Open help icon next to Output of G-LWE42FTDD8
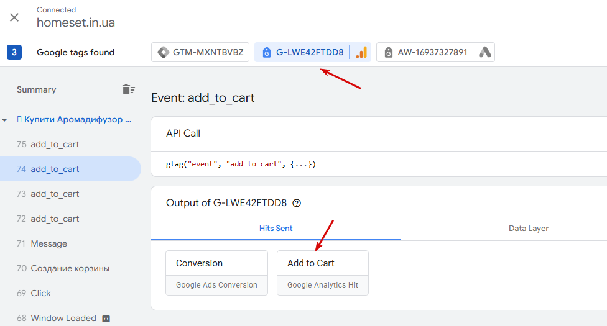This screenshot has width=607, height=326. pos(297,203)
